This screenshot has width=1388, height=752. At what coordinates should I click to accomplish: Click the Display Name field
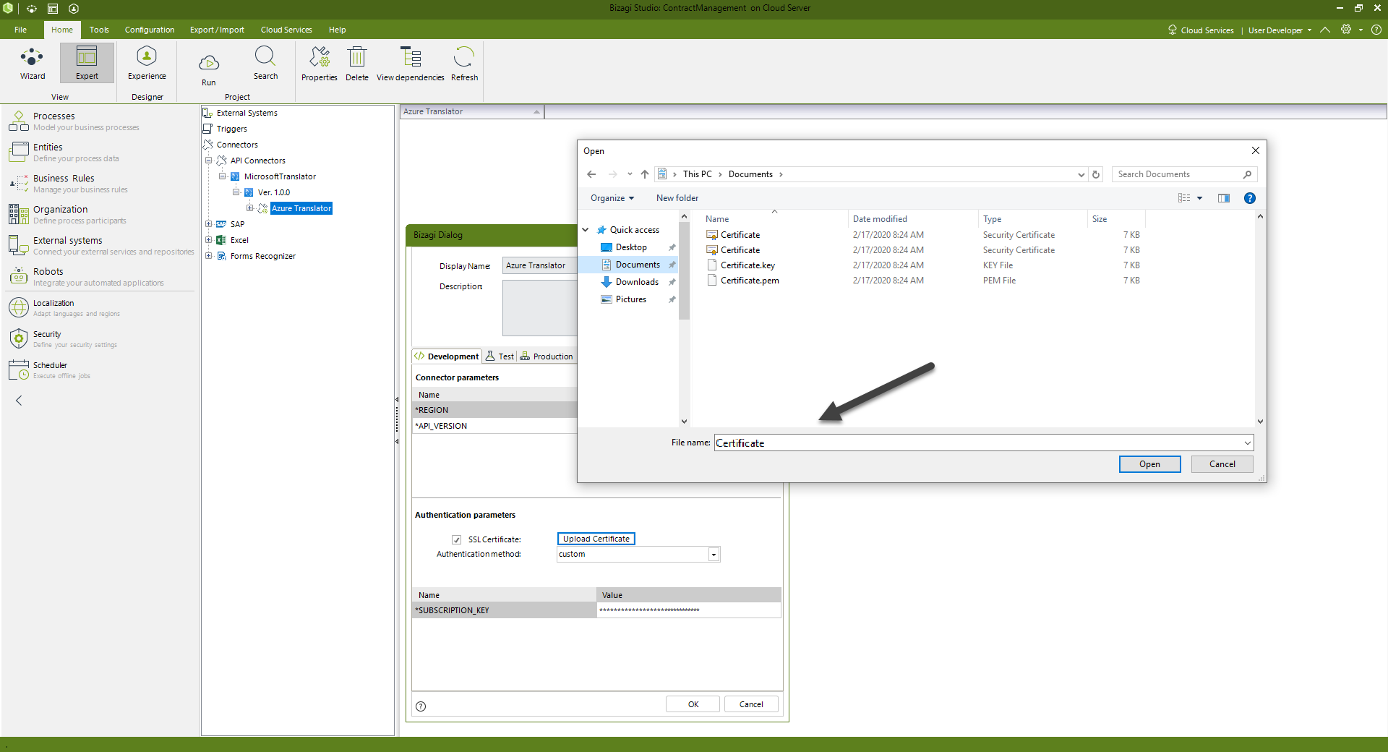coord(539,266)
